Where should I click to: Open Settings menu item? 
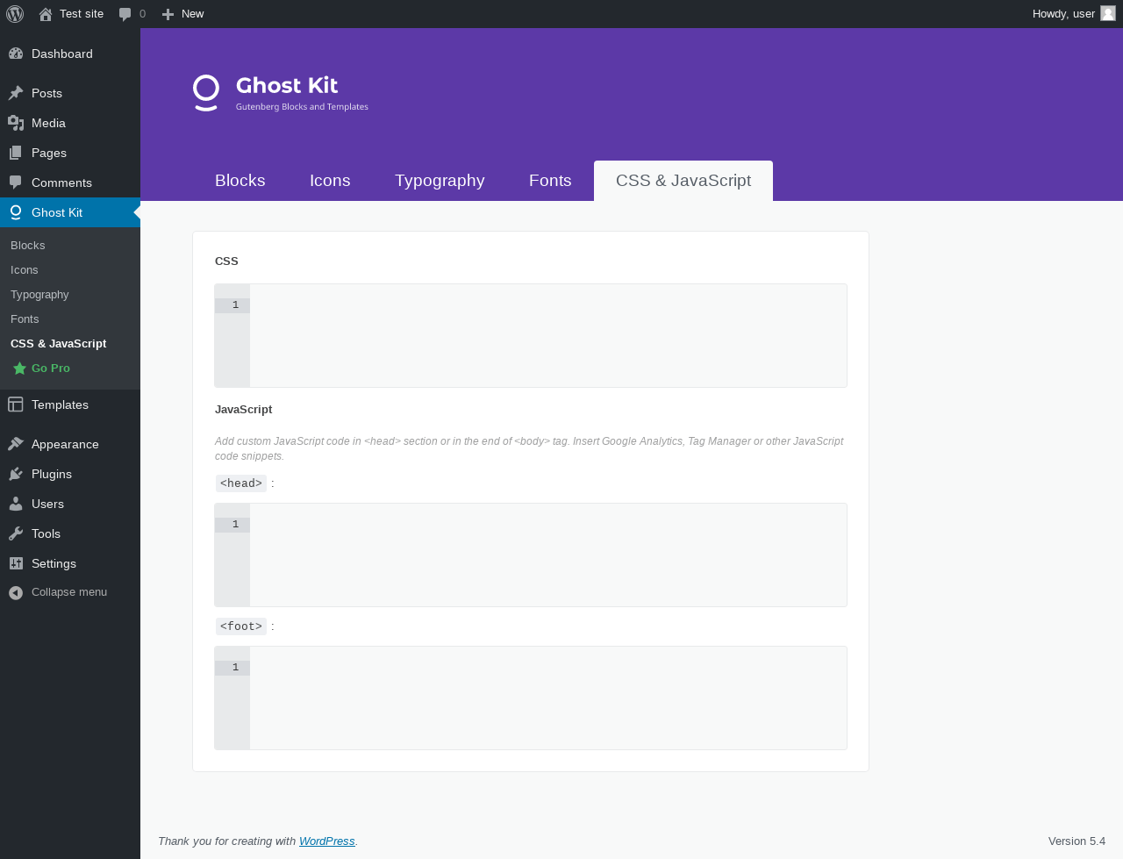click(x=70, y=563)
